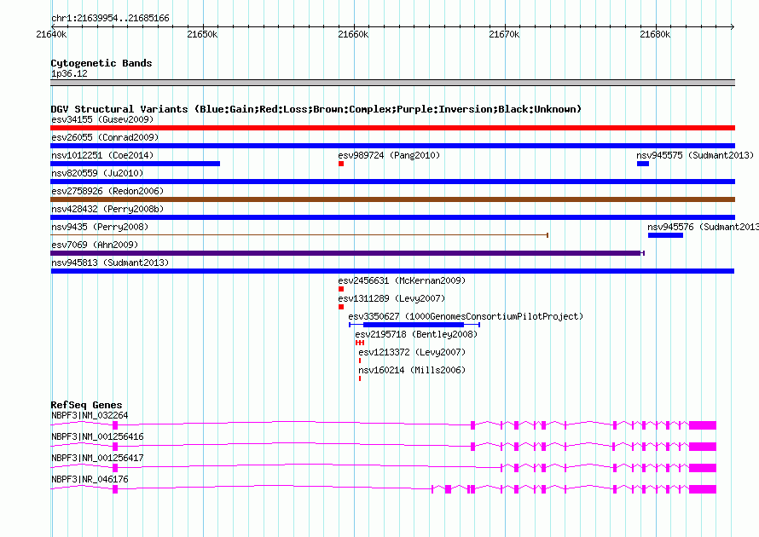The height and width of the screenshot is (537, 759).
Task: Click the esv2758926 (Redon2006) label
Action: [107, 191]
